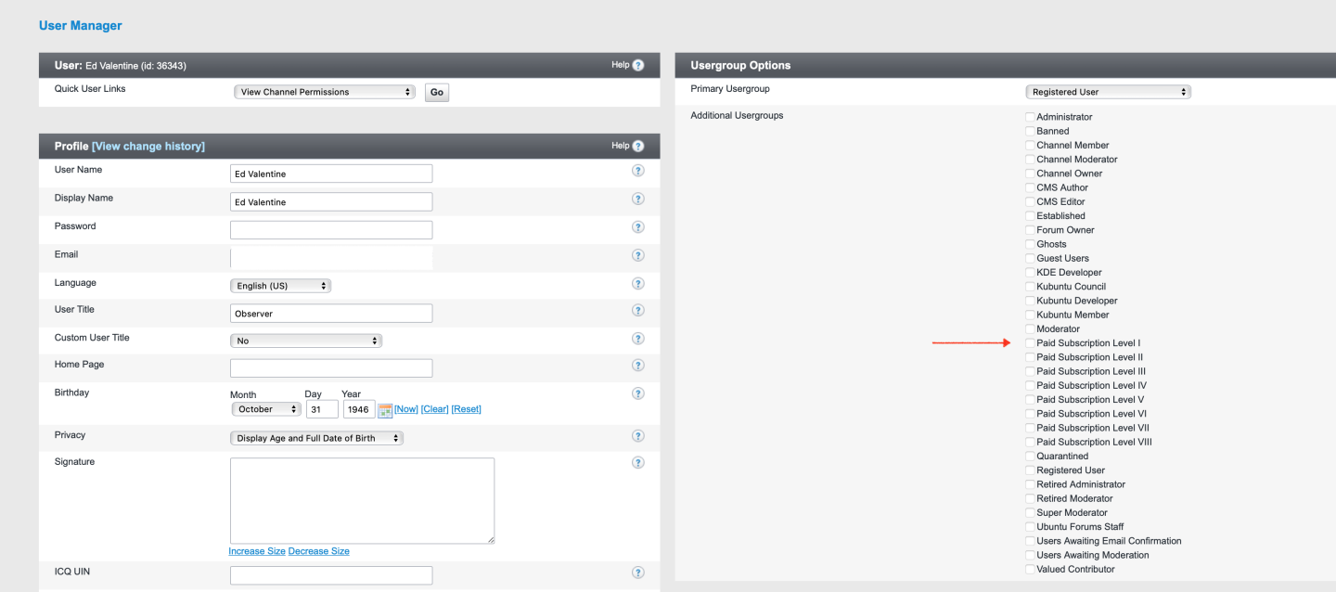The height and width of the screenshot is (592, 1336).
Task: Focus the ICQ UIN input field
Action: [331, 575]
